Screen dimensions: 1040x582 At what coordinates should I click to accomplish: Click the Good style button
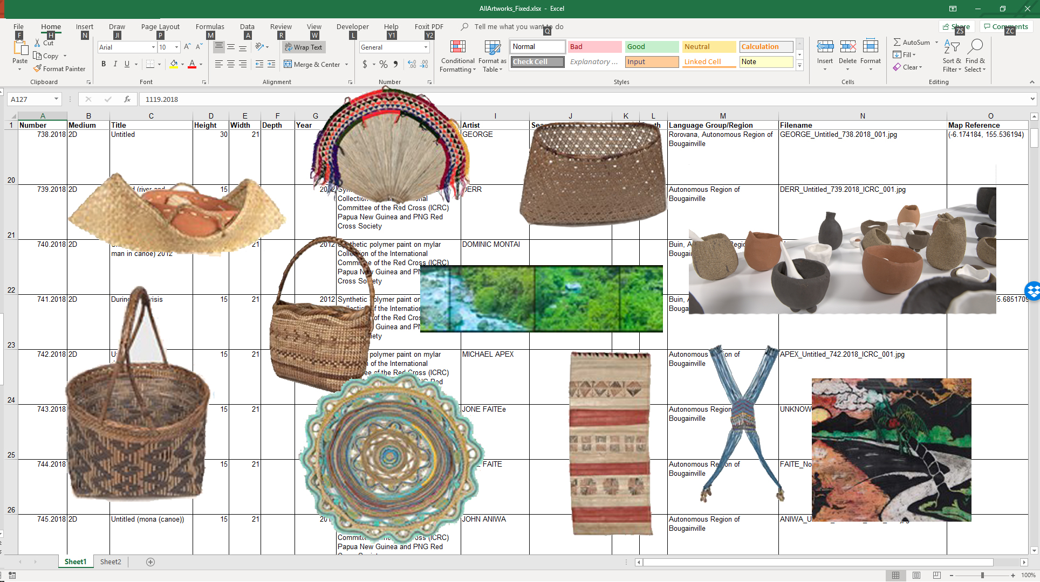click(650, 46)
